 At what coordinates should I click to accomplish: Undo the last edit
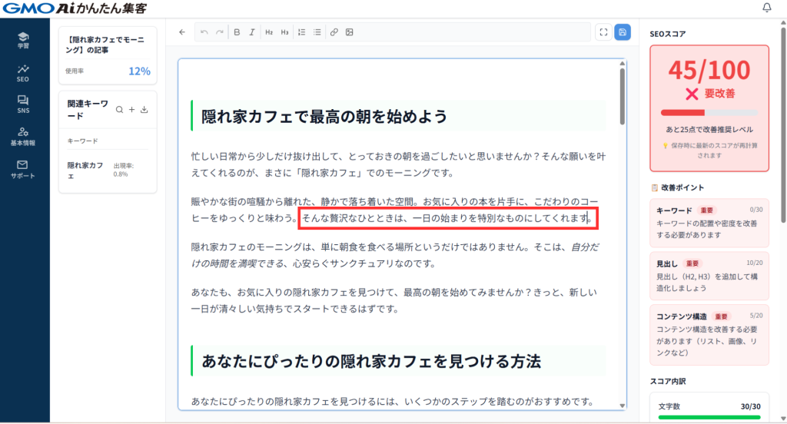(204, 32)
